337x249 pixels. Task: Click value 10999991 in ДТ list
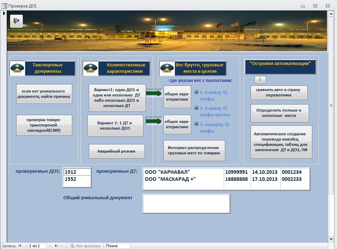click(236, 172)
